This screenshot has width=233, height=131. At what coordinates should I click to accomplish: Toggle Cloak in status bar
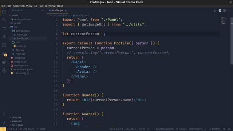[x=41, y=129]
